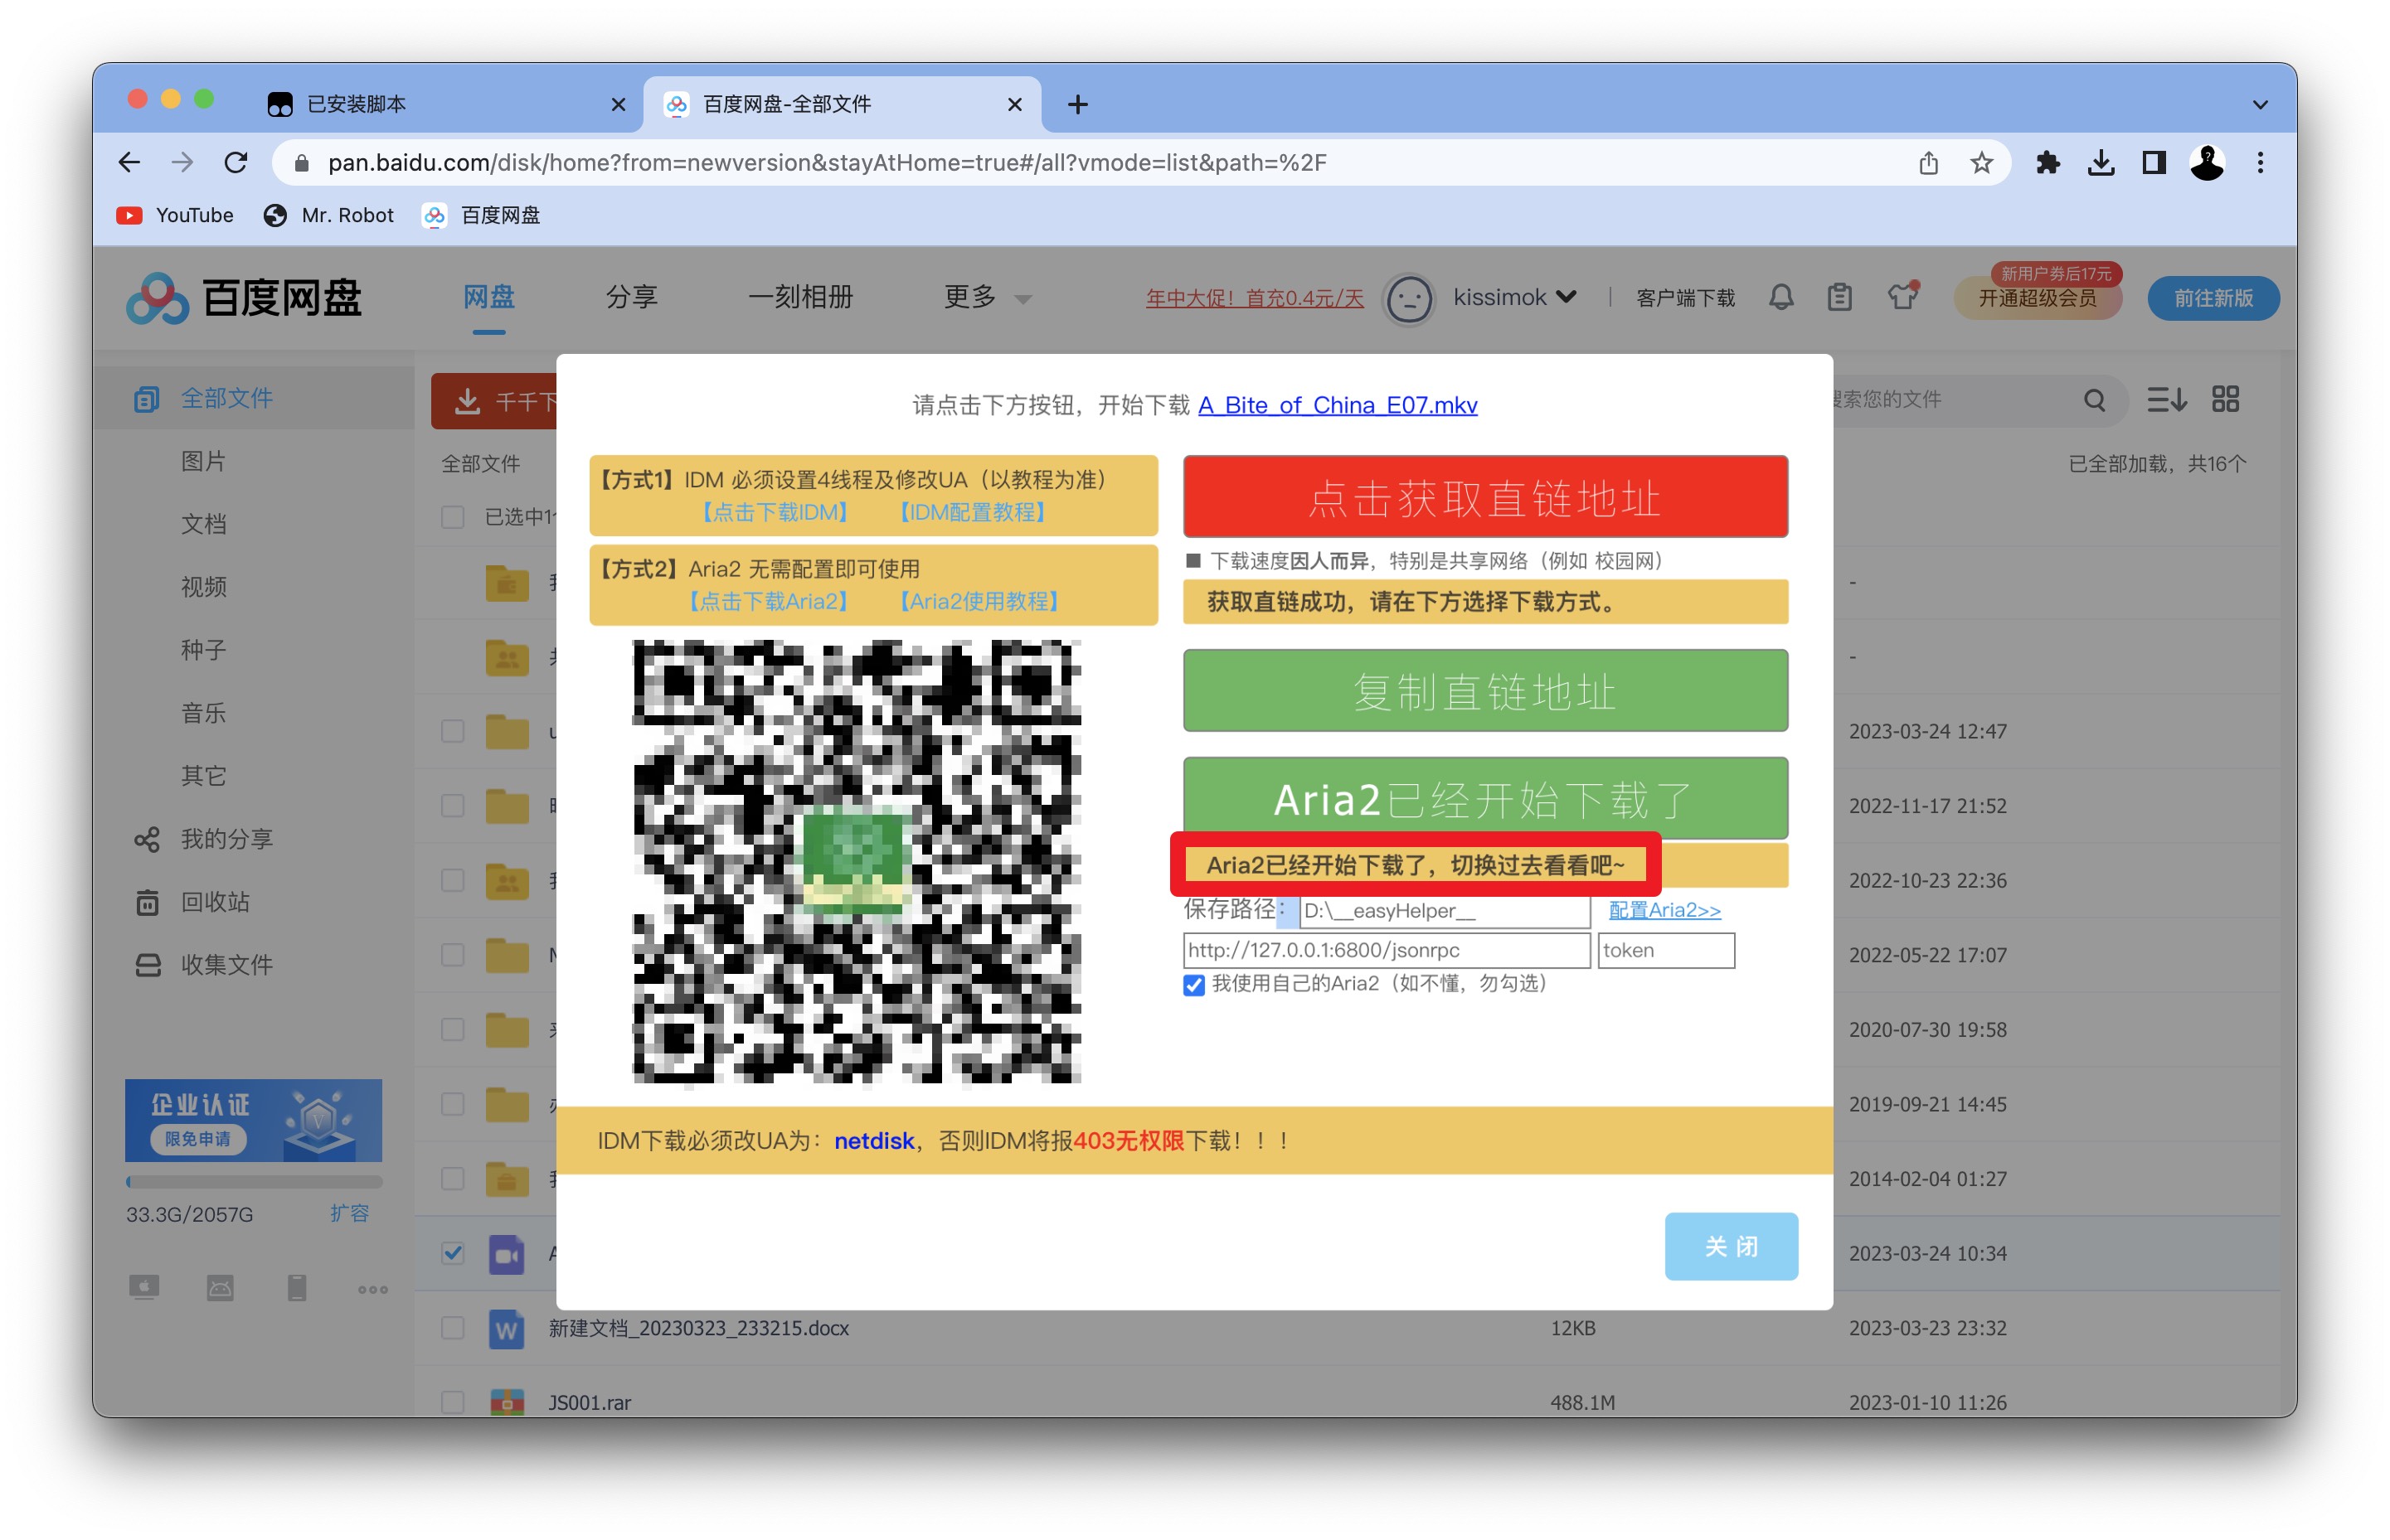Open the 配置Aria2>> link
The height and width of the screenshot is (1540, 2390).
point(1664,909)
